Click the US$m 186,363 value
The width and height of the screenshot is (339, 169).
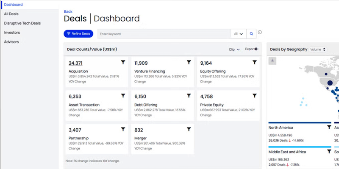pos(279,160)
